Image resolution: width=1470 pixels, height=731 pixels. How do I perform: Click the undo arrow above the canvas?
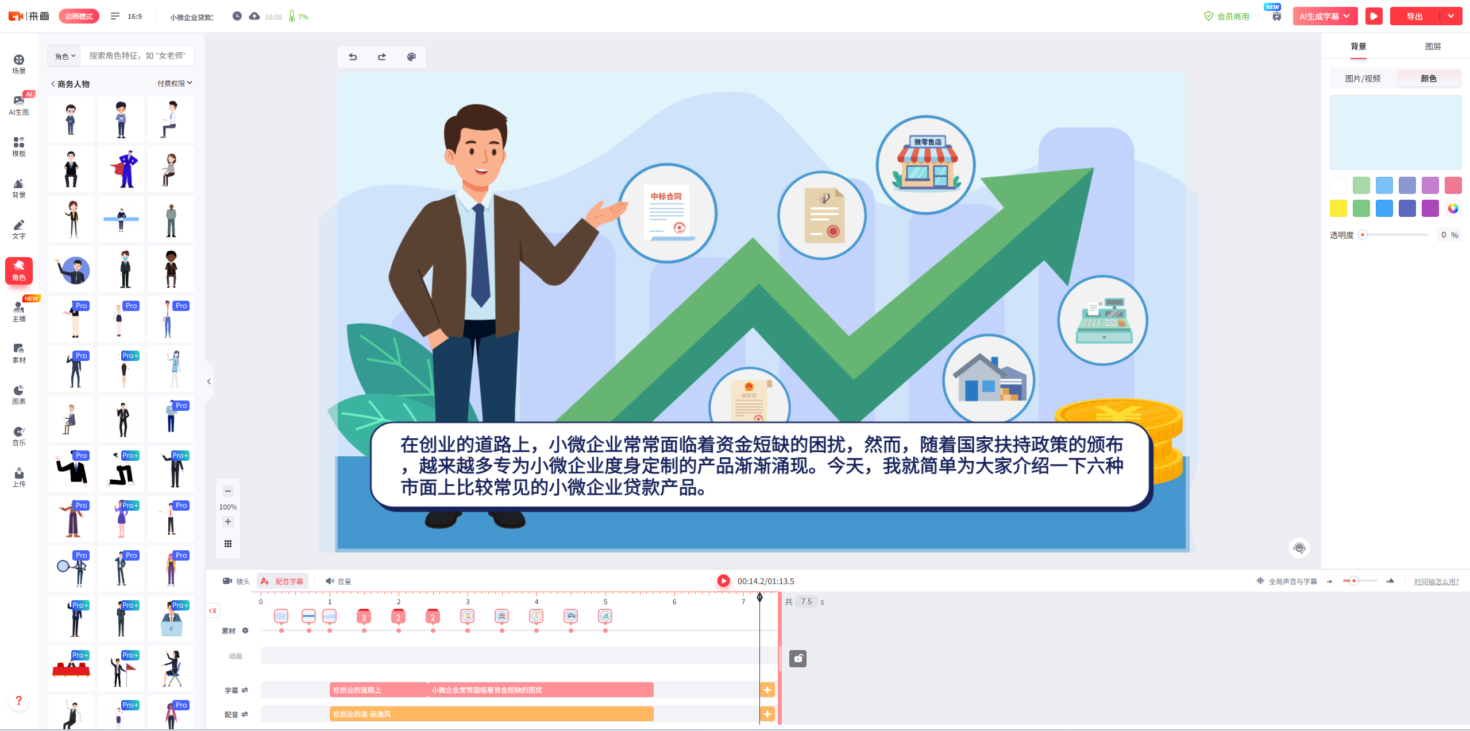353,57
